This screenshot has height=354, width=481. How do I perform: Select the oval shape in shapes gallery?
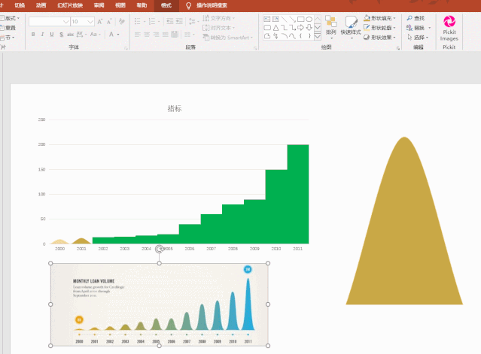click(309, 20)
